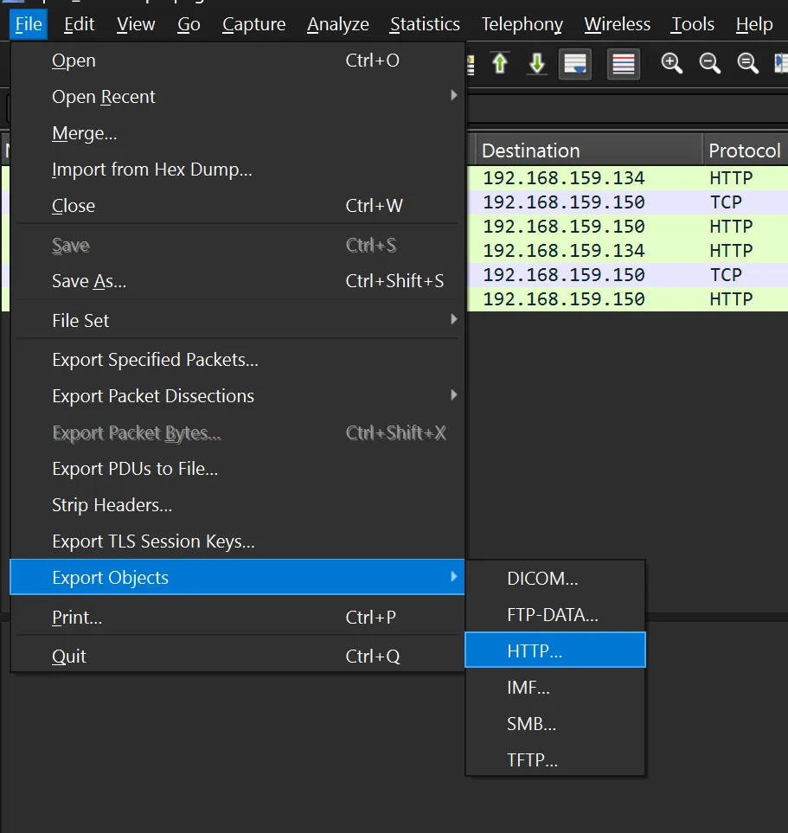Expand the File Set submenu

(x=237, y=320)
